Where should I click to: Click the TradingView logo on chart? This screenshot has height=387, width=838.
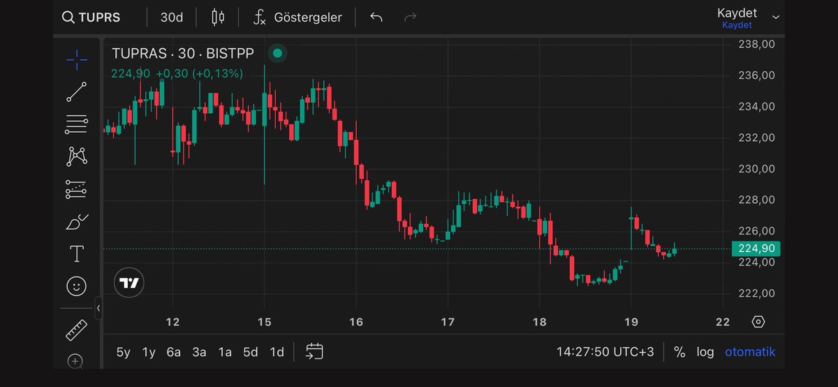tap(129, 283)
